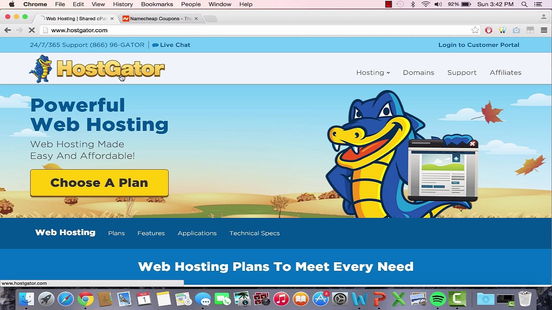The height and width of the screenshot is (310, 552).
Task: Open Finder from the dock
Action: pos(27,298)
